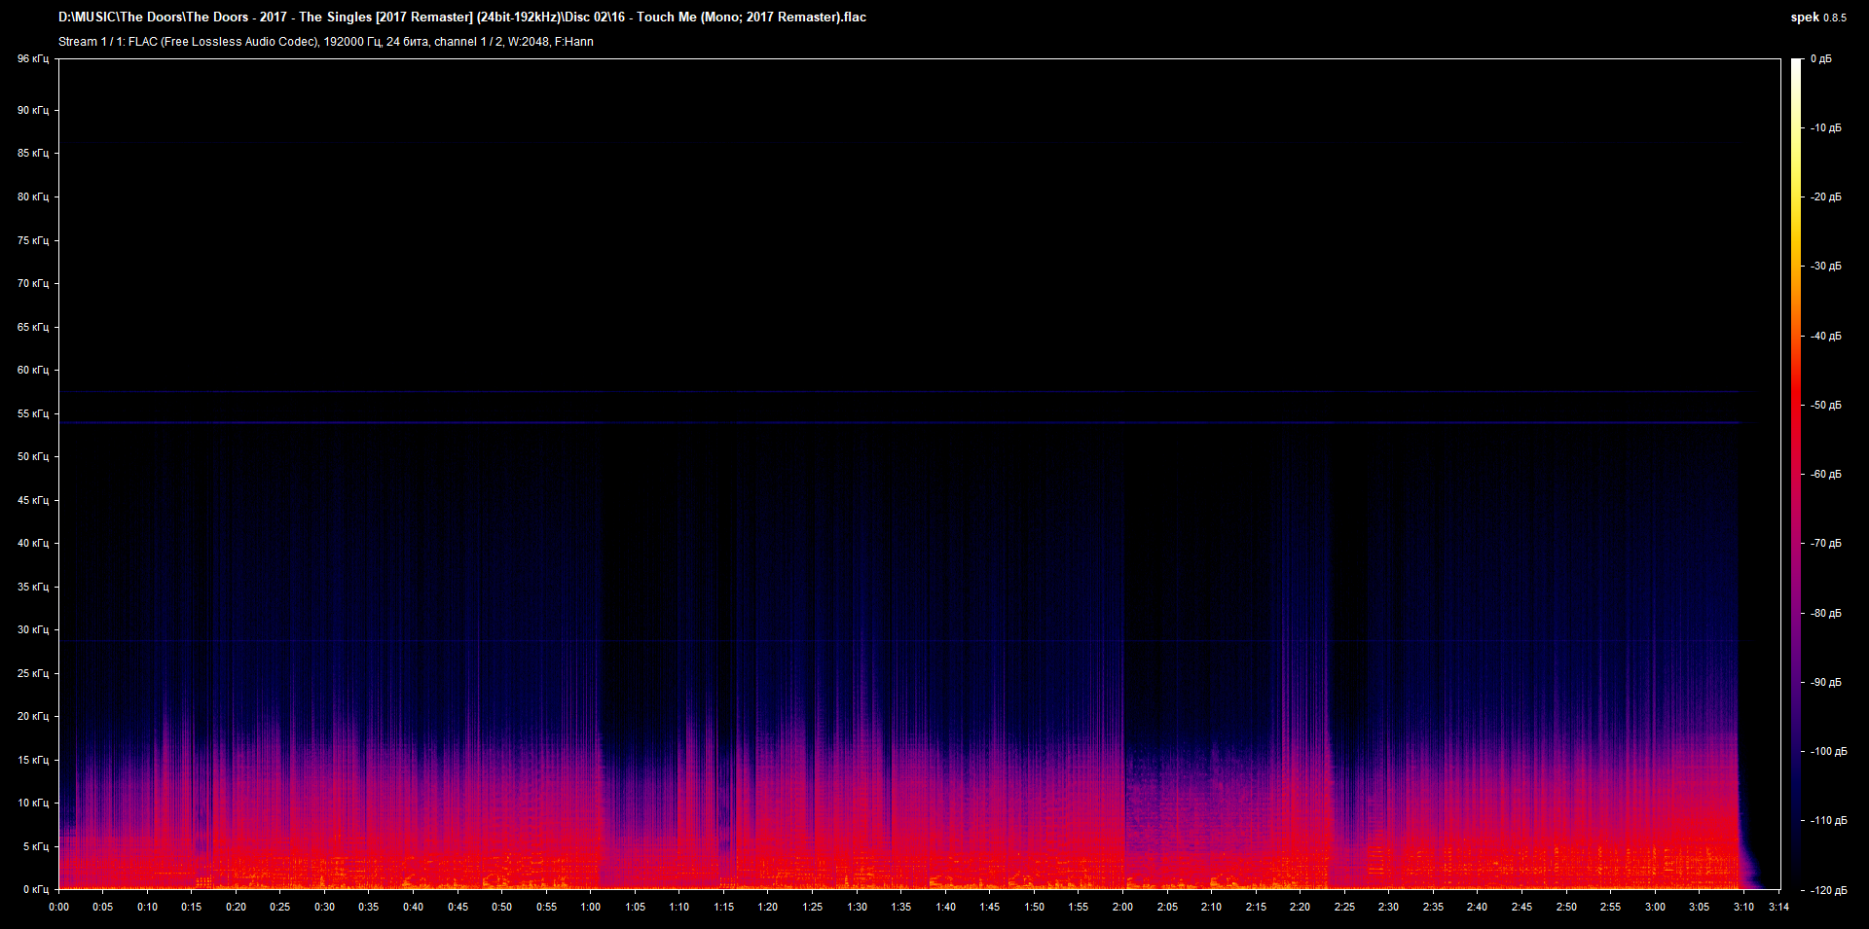Click the -60 дБ level label
This screenshot has width=1869, height=929.
pos(1825,475)
